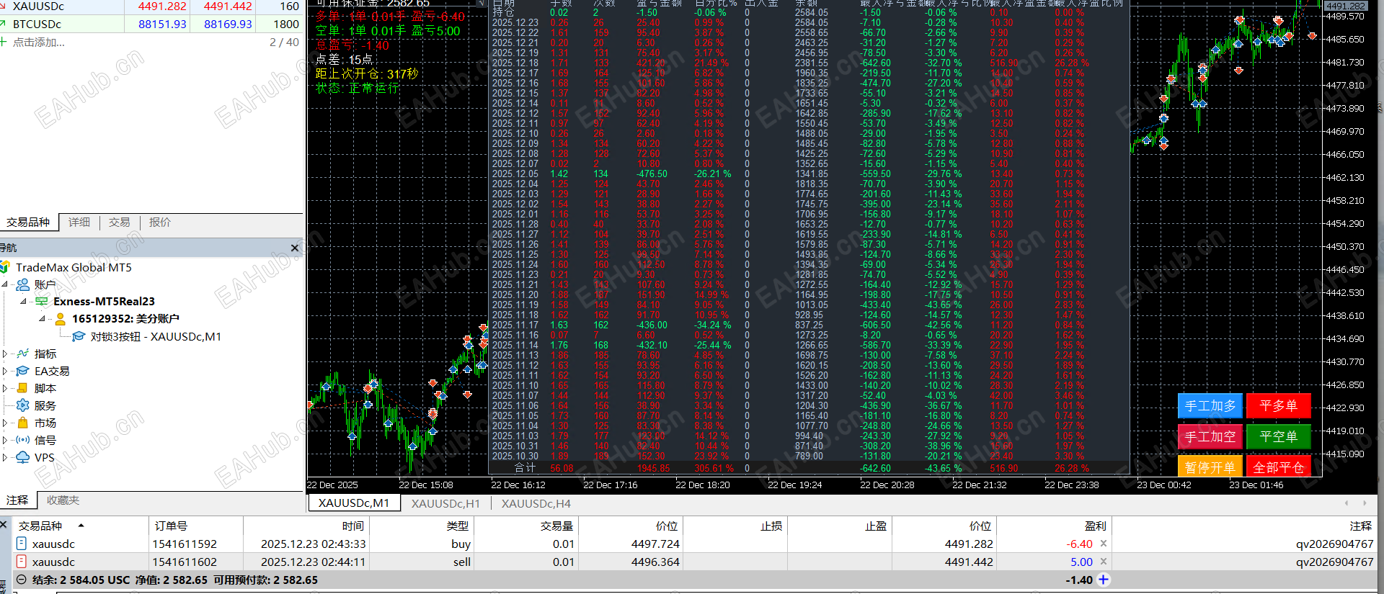The width and height of the screenshot is (1384, 594).
Task: Click the 手工加多 button on chart
Action: pyautogui.click(x=1210, y=406)
